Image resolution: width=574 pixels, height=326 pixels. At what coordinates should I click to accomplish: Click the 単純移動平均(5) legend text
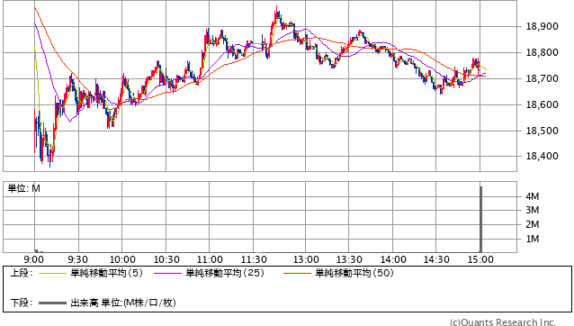[106, 273]
